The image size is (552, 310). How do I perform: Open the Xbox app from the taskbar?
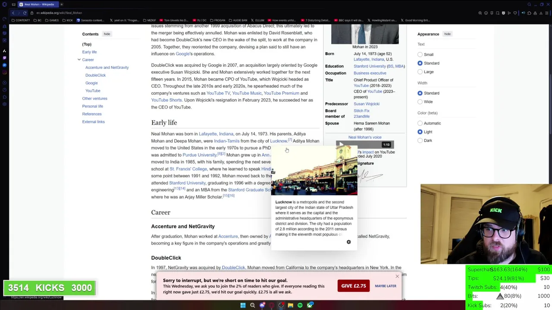coord(310,305)
